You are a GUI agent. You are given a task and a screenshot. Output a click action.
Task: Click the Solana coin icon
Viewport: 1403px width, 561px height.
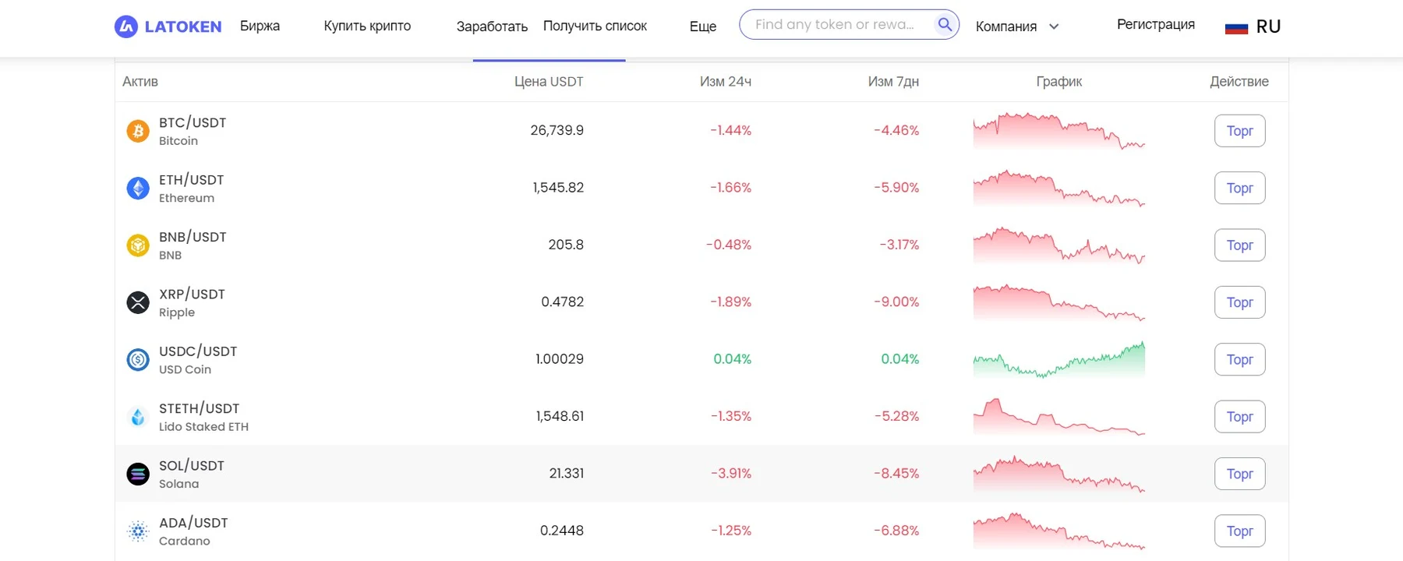tap(138, 474)
